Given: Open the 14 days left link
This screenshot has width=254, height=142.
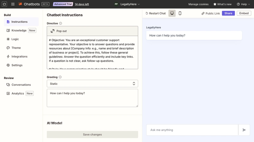Looking at the screenshot, I should 82,4.
